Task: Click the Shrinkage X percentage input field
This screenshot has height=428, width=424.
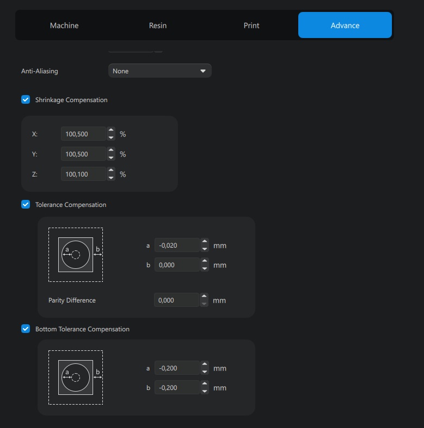Action: [83, 134]
